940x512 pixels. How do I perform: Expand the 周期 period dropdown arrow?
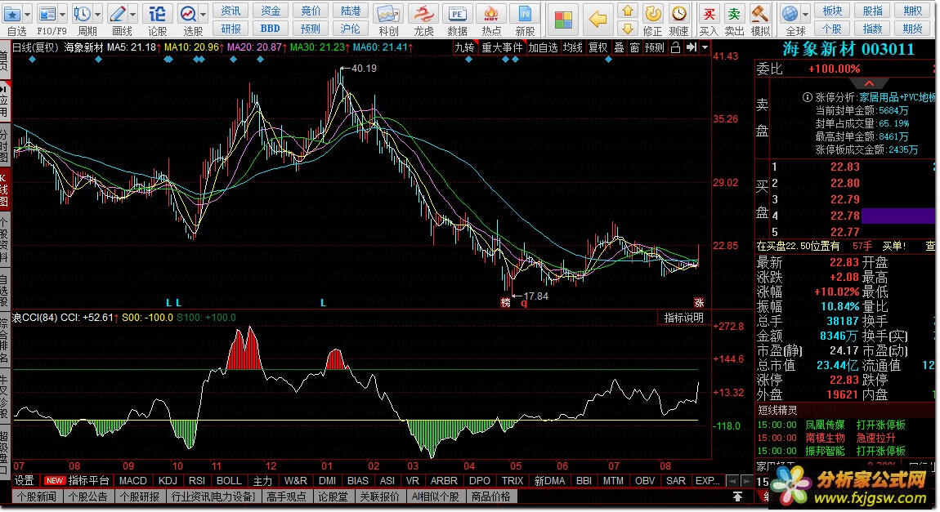tap(97, 14)
